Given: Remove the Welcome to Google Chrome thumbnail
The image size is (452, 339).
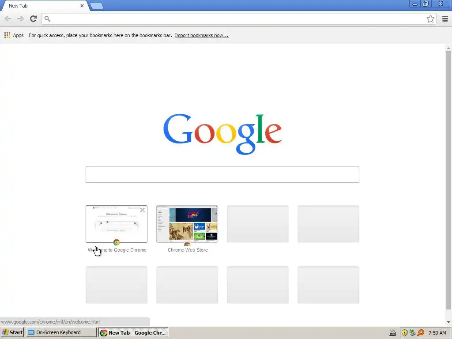Looking at the screenshot, I should coord(143,210).
